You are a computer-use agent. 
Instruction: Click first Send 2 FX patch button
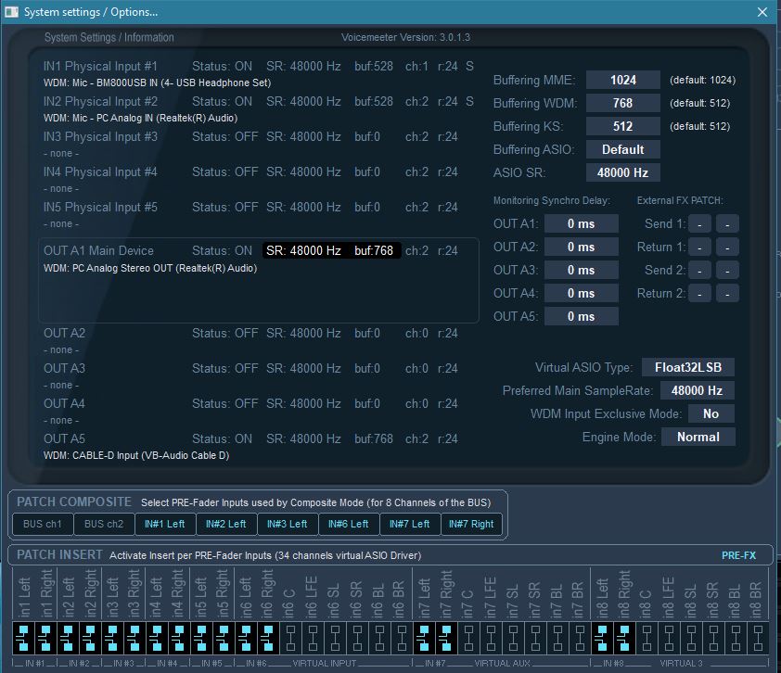(699, 271)
